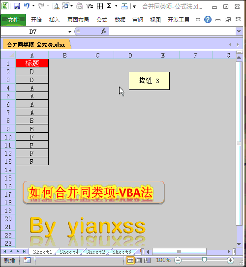Switch to the 插入 ribbon tab
The width and height of the screenshot is (246, 267).
[x=55, y=20]
